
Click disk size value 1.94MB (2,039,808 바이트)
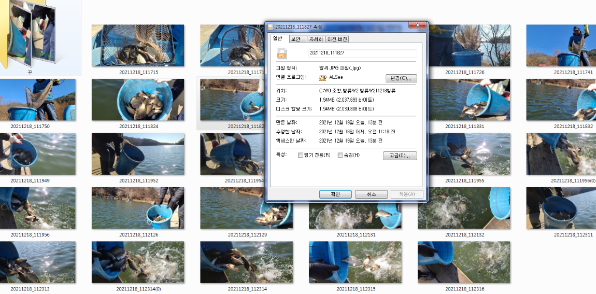click(346, 109)
